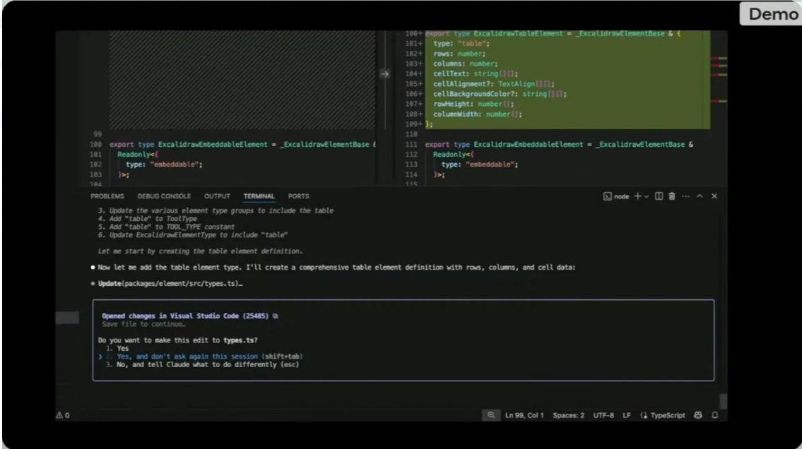
Task: Open the PORTS tab
Action: (x=299, y=196)
